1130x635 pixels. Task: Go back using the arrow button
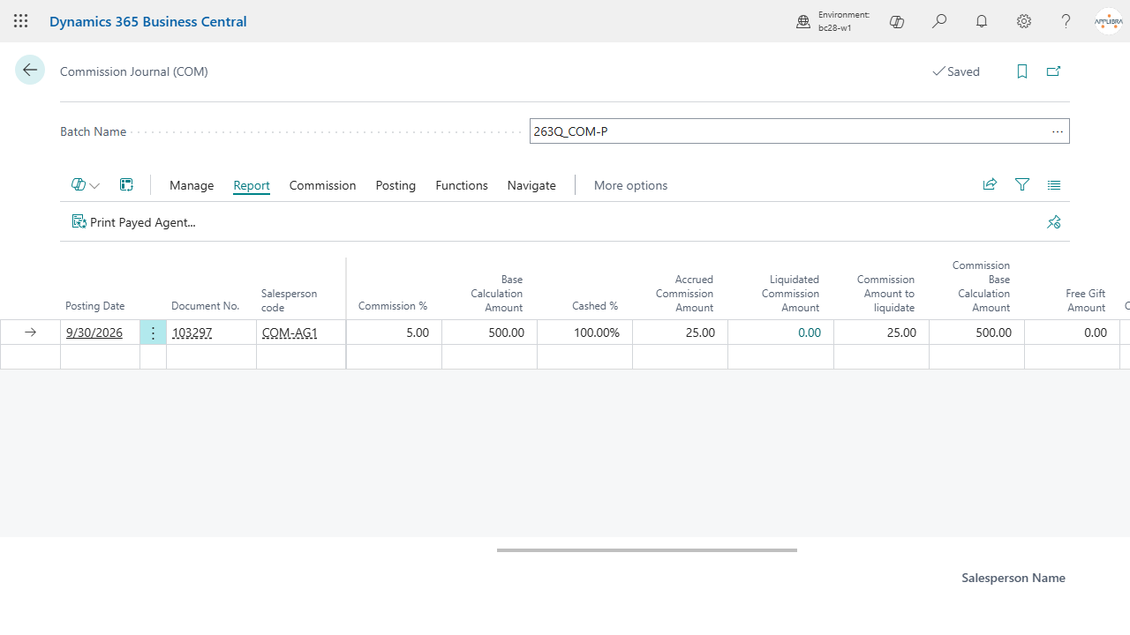pos(30,71)
